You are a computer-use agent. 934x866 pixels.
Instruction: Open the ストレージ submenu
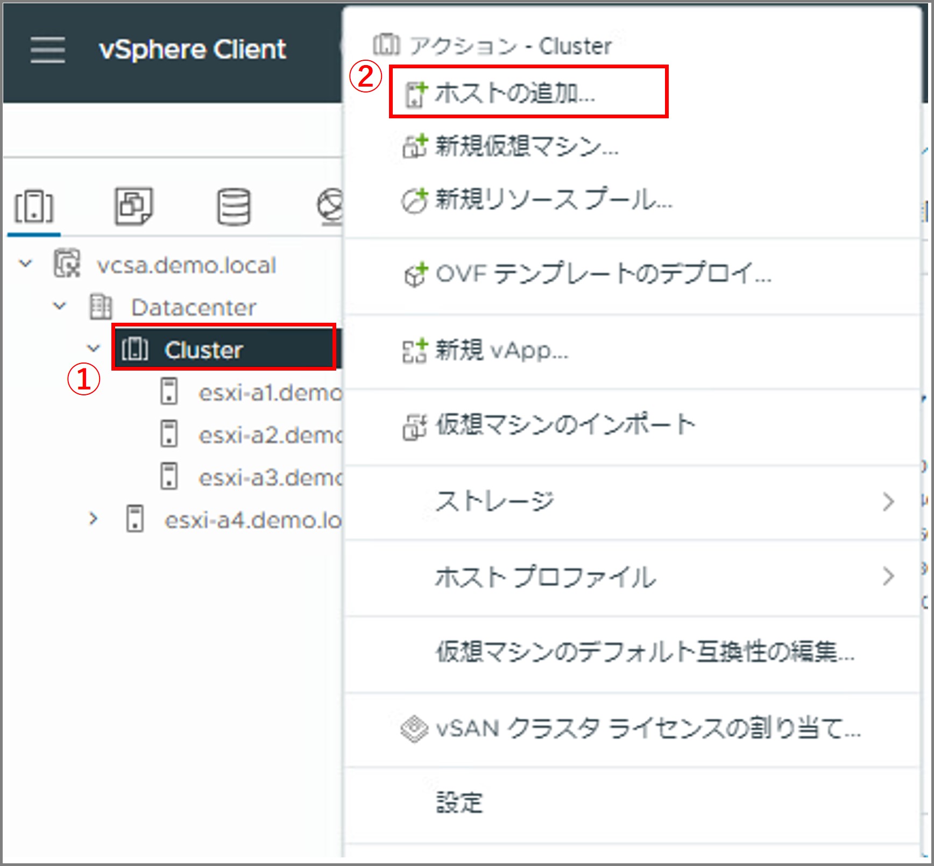632,501
